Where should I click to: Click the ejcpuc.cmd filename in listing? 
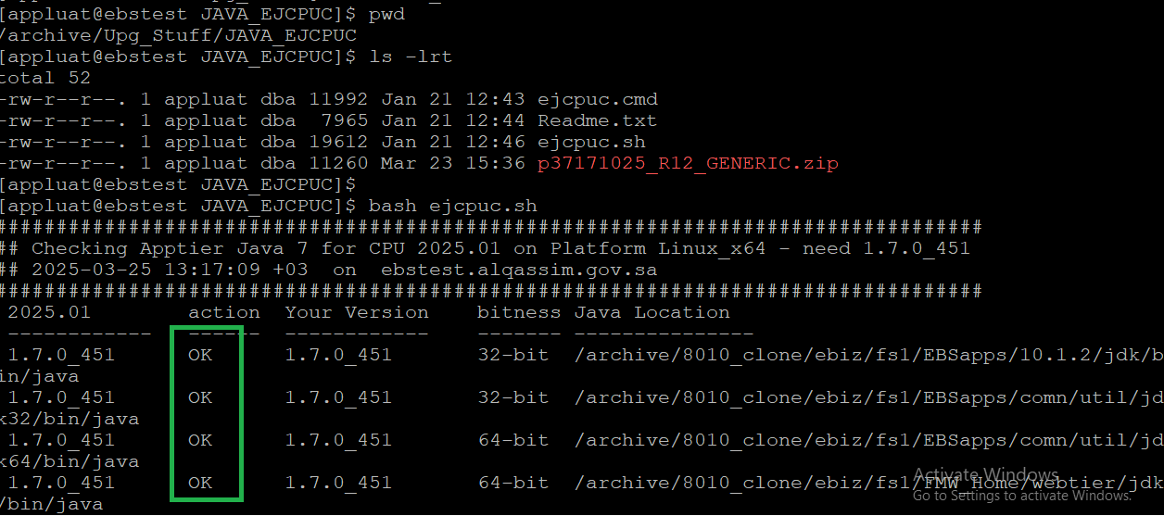tap(597, 99)
